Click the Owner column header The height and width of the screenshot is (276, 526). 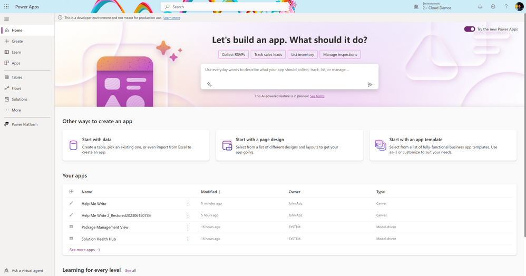coord(294,192)
